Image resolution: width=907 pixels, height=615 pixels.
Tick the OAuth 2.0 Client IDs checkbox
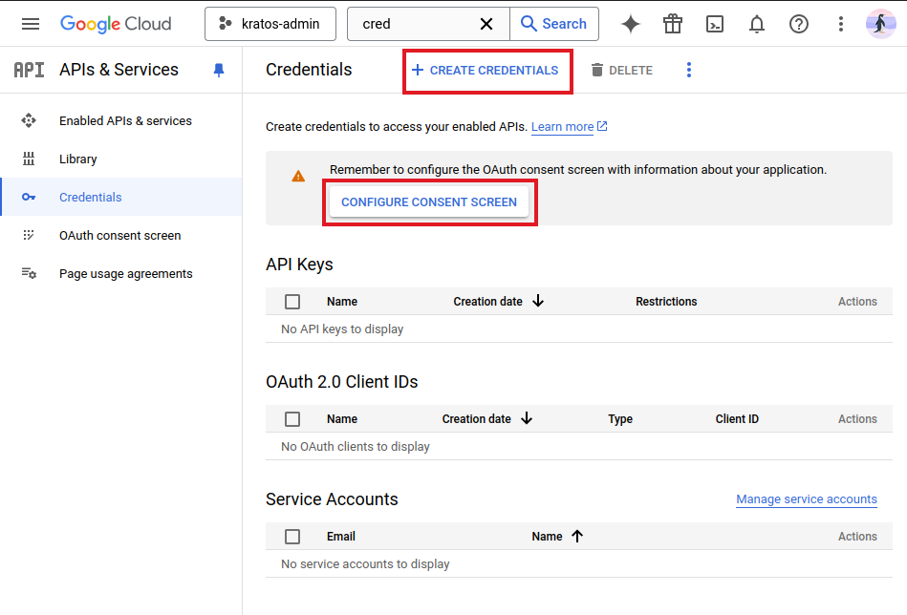[292, 419]
